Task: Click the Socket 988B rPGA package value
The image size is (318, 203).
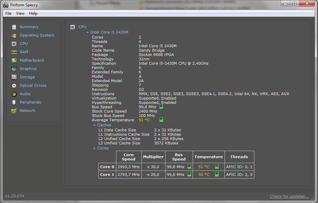Action: (156, 55)
